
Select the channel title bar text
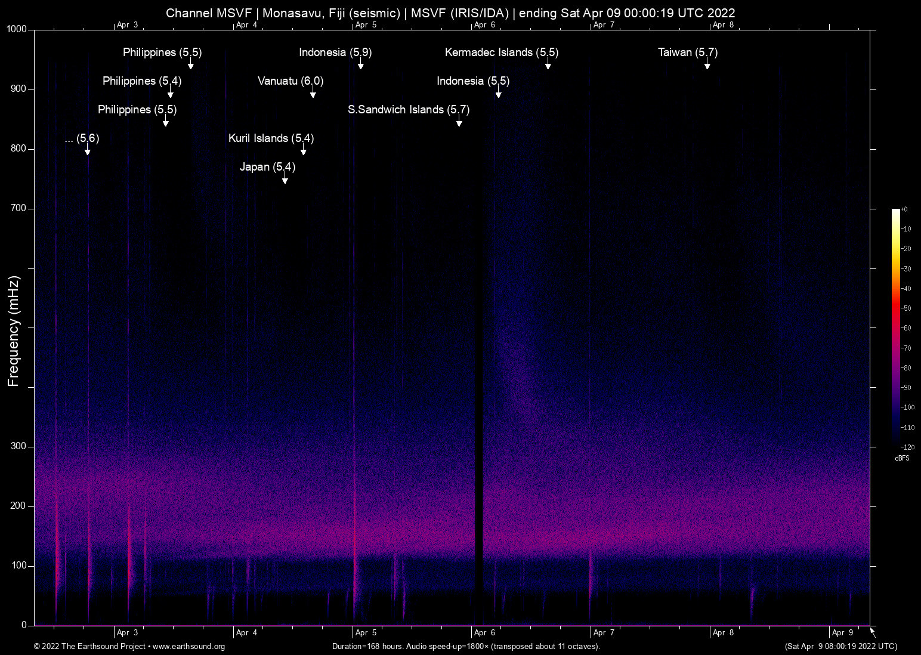450,13
